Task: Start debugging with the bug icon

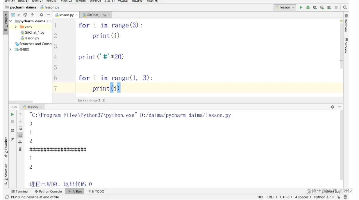Action: [x=308, y=7]
